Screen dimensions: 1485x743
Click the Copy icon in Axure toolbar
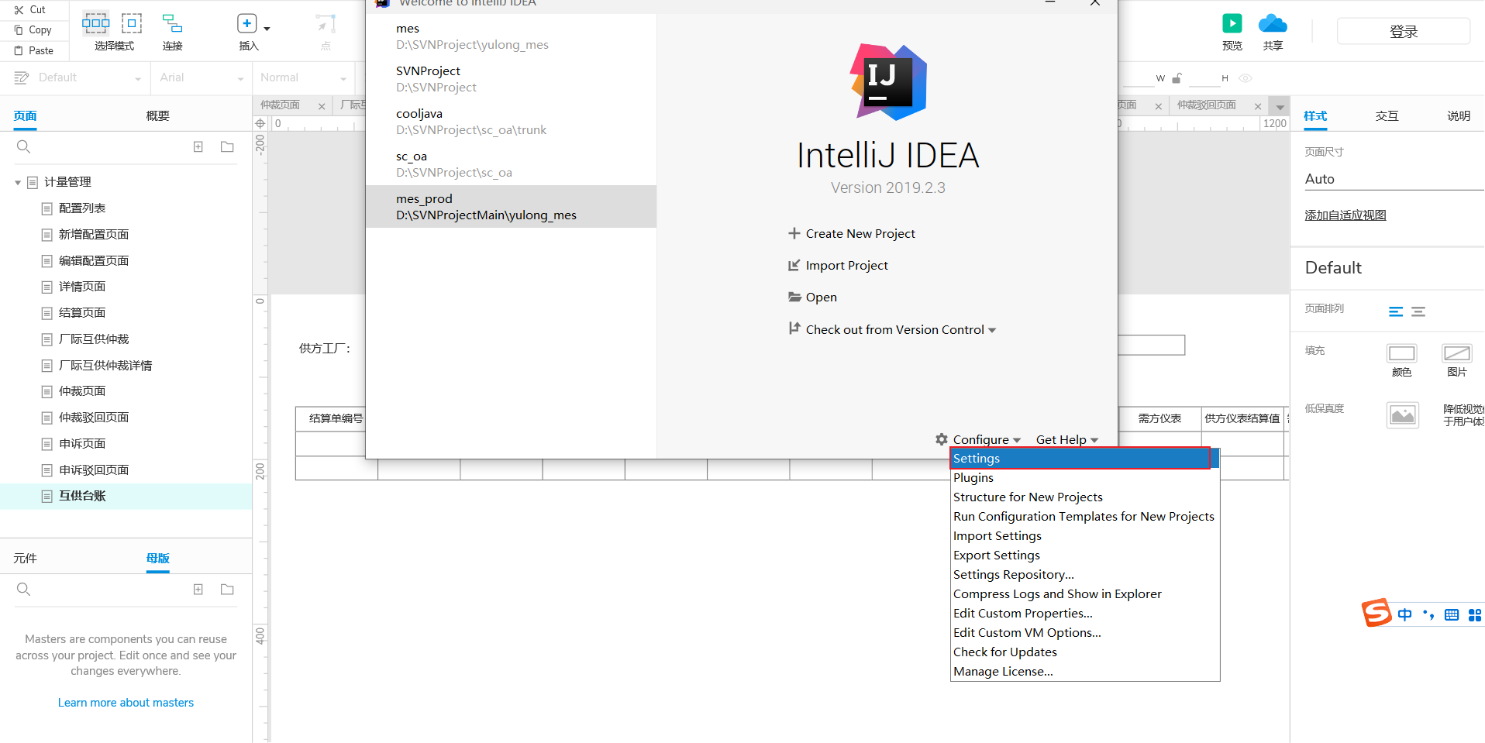click(19, 30)
